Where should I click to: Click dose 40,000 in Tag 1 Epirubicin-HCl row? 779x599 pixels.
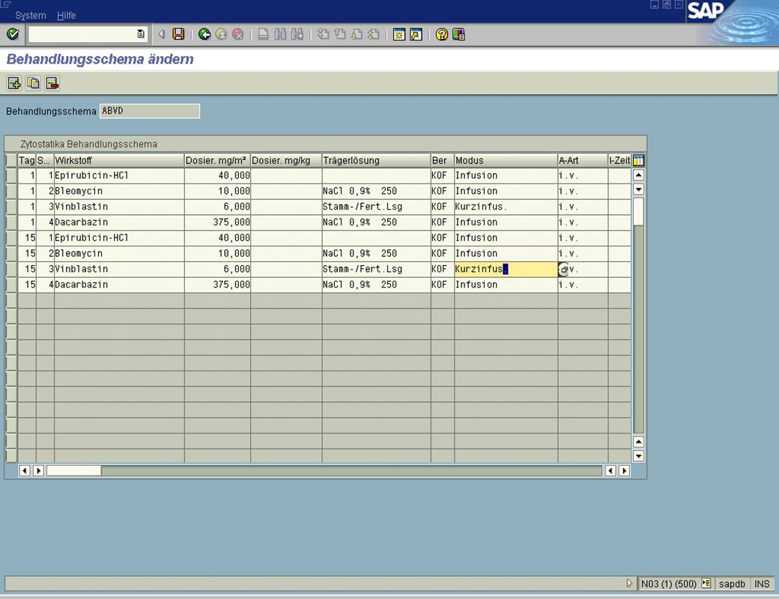(217, 175)
